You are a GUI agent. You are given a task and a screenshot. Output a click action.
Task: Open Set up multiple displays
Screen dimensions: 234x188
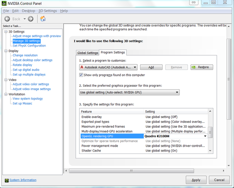[29, 74]
